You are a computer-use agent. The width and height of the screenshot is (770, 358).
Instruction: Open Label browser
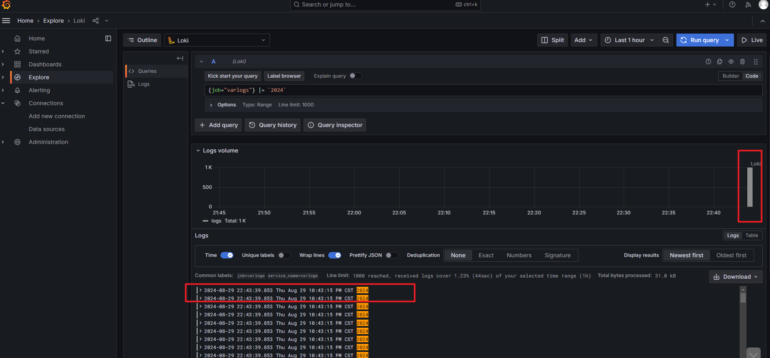click(x=284, y=76)
